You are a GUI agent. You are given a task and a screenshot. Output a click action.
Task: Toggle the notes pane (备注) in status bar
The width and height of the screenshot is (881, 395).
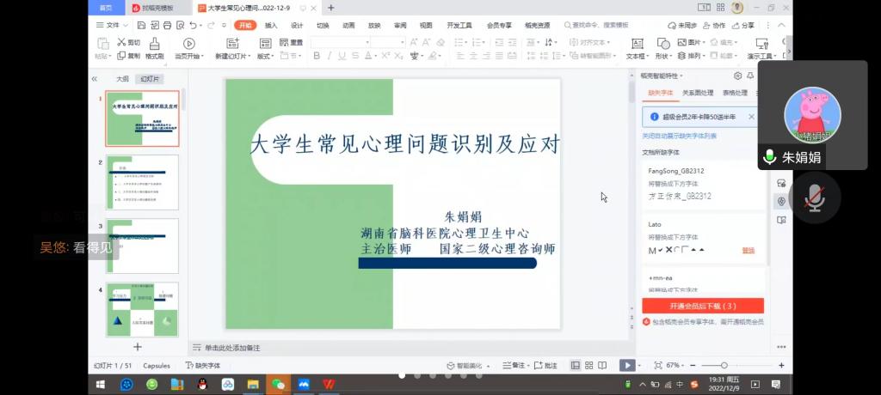(514, 365)
